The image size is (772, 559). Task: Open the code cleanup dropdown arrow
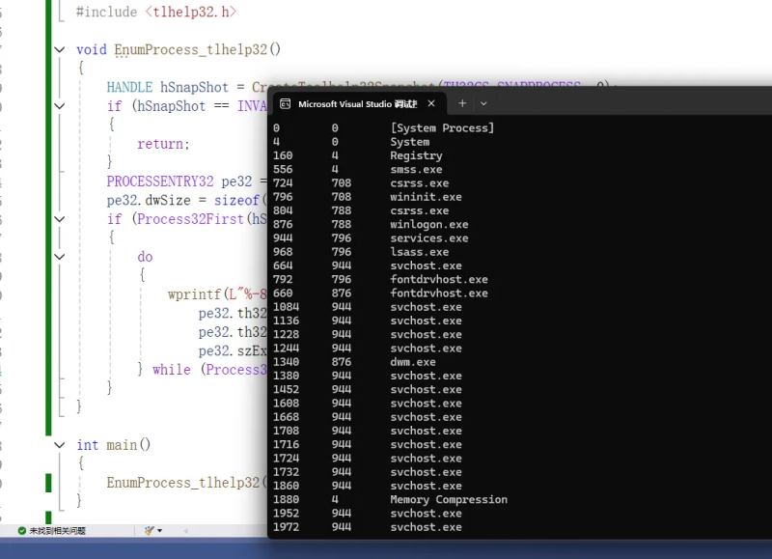pyautogui.click(x=160, y=532)
